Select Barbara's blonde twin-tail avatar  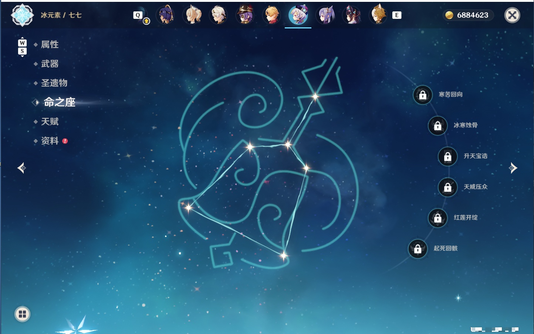[x=192, y=15]
